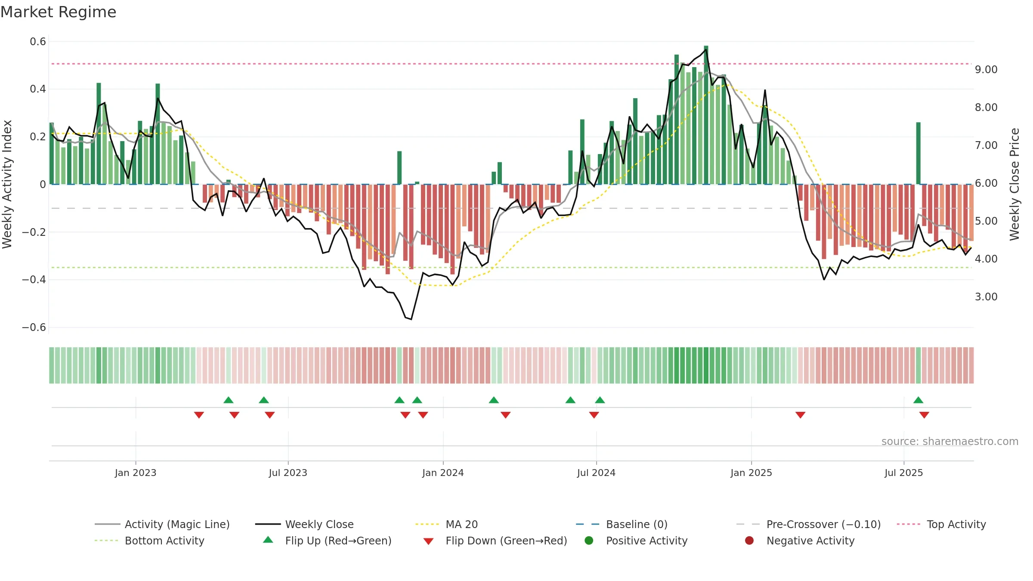Click the tallest green activity bar near 0.58
The image size is (1033, 581).
(706, 115)
